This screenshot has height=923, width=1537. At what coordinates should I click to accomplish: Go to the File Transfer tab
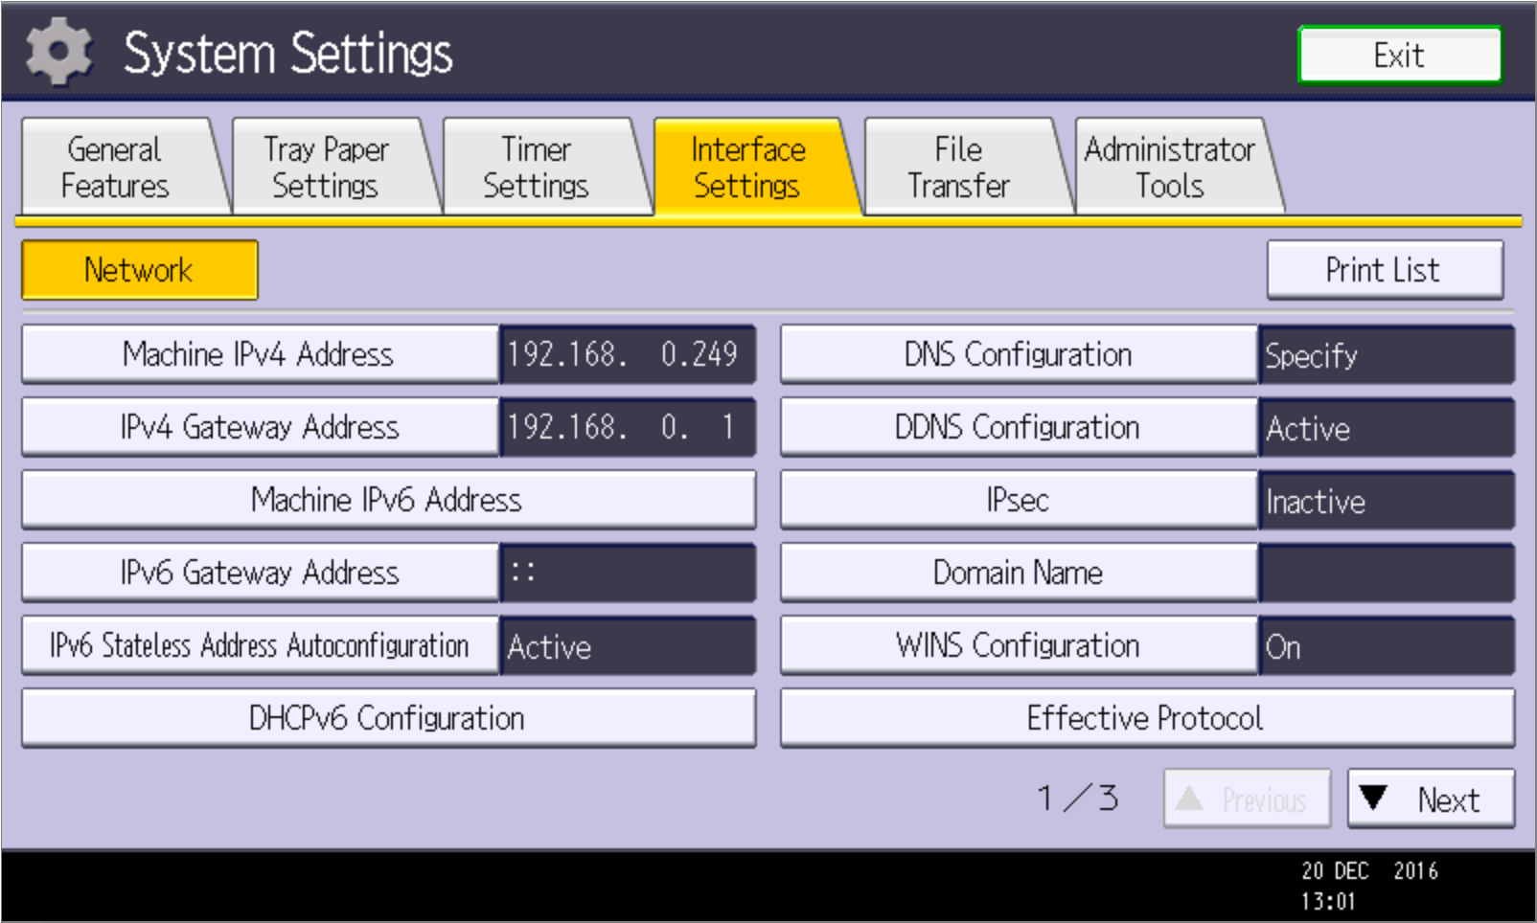pyautogui.click(x=958, y=168)
